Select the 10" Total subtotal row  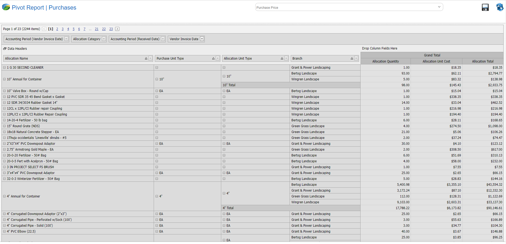click(291, 85)
